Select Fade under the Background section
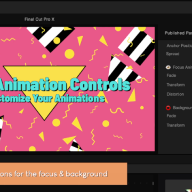This screenshot has width=192, height=192. tap(171, 116)
